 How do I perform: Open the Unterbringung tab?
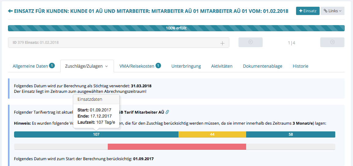(x=186, y=66)
